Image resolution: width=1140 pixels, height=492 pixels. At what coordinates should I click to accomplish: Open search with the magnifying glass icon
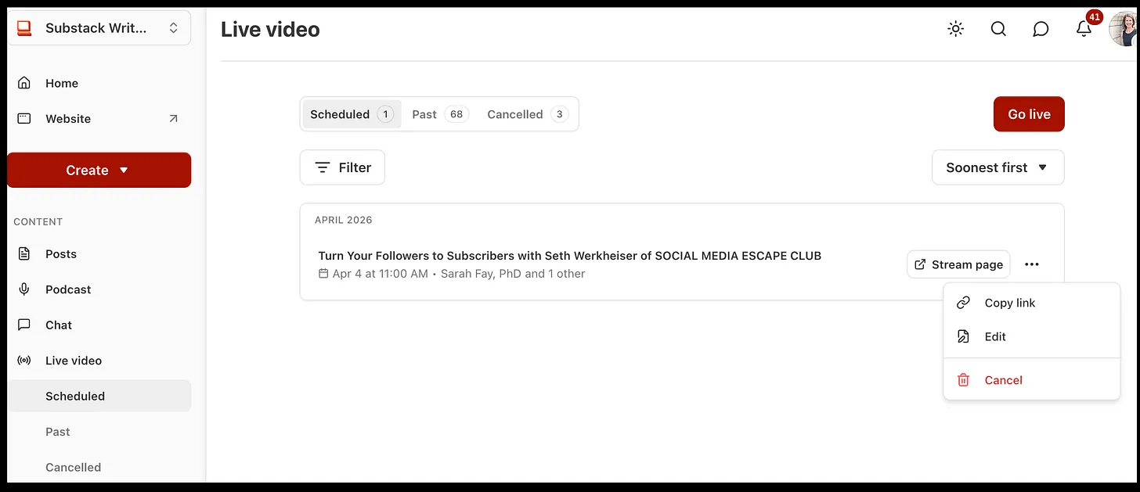point(998,28)
